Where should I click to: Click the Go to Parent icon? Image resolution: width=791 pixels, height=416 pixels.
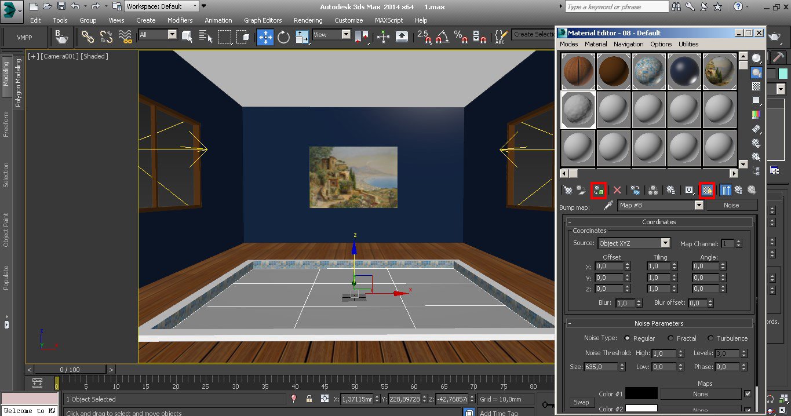[738, 190]
